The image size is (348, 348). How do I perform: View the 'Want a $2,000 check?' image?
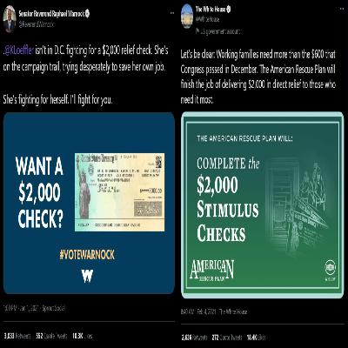[89, 203]
